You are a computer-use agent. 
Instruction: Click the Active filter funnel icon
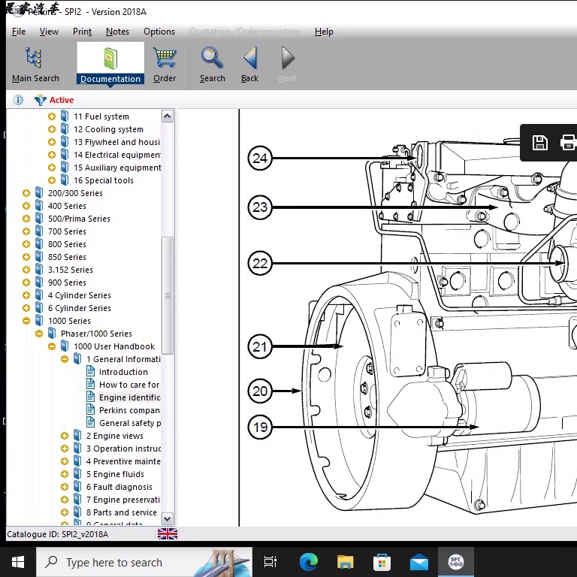[41, 100]
